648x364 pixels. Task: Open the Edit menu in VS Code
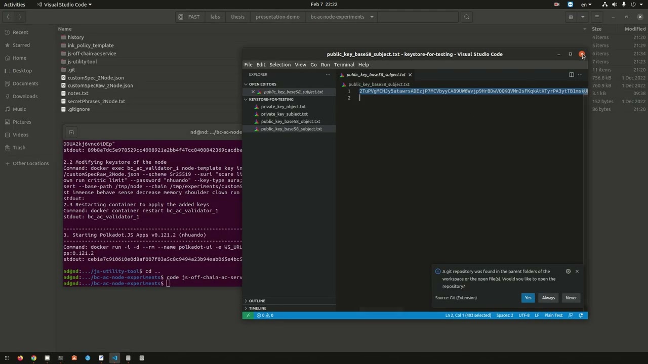tap(261, 65)
